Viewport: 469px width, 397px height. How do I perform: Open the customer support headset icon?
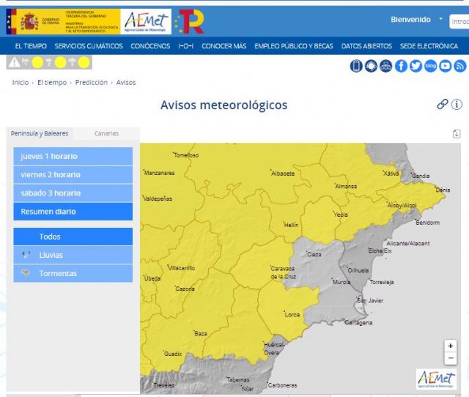pyautogui.click(x=371, y=66)
